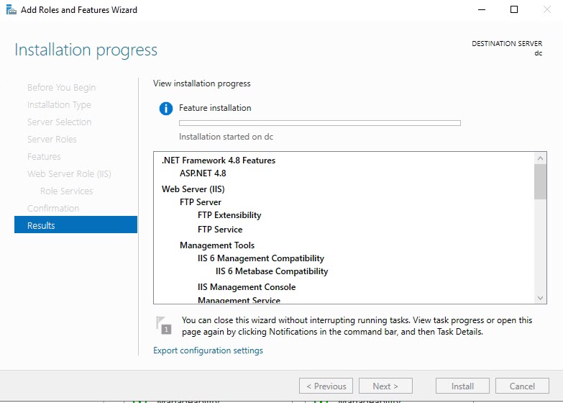Select IIS 6 Management Compatibility item
563x403 pixels.
tap(260, 258)
